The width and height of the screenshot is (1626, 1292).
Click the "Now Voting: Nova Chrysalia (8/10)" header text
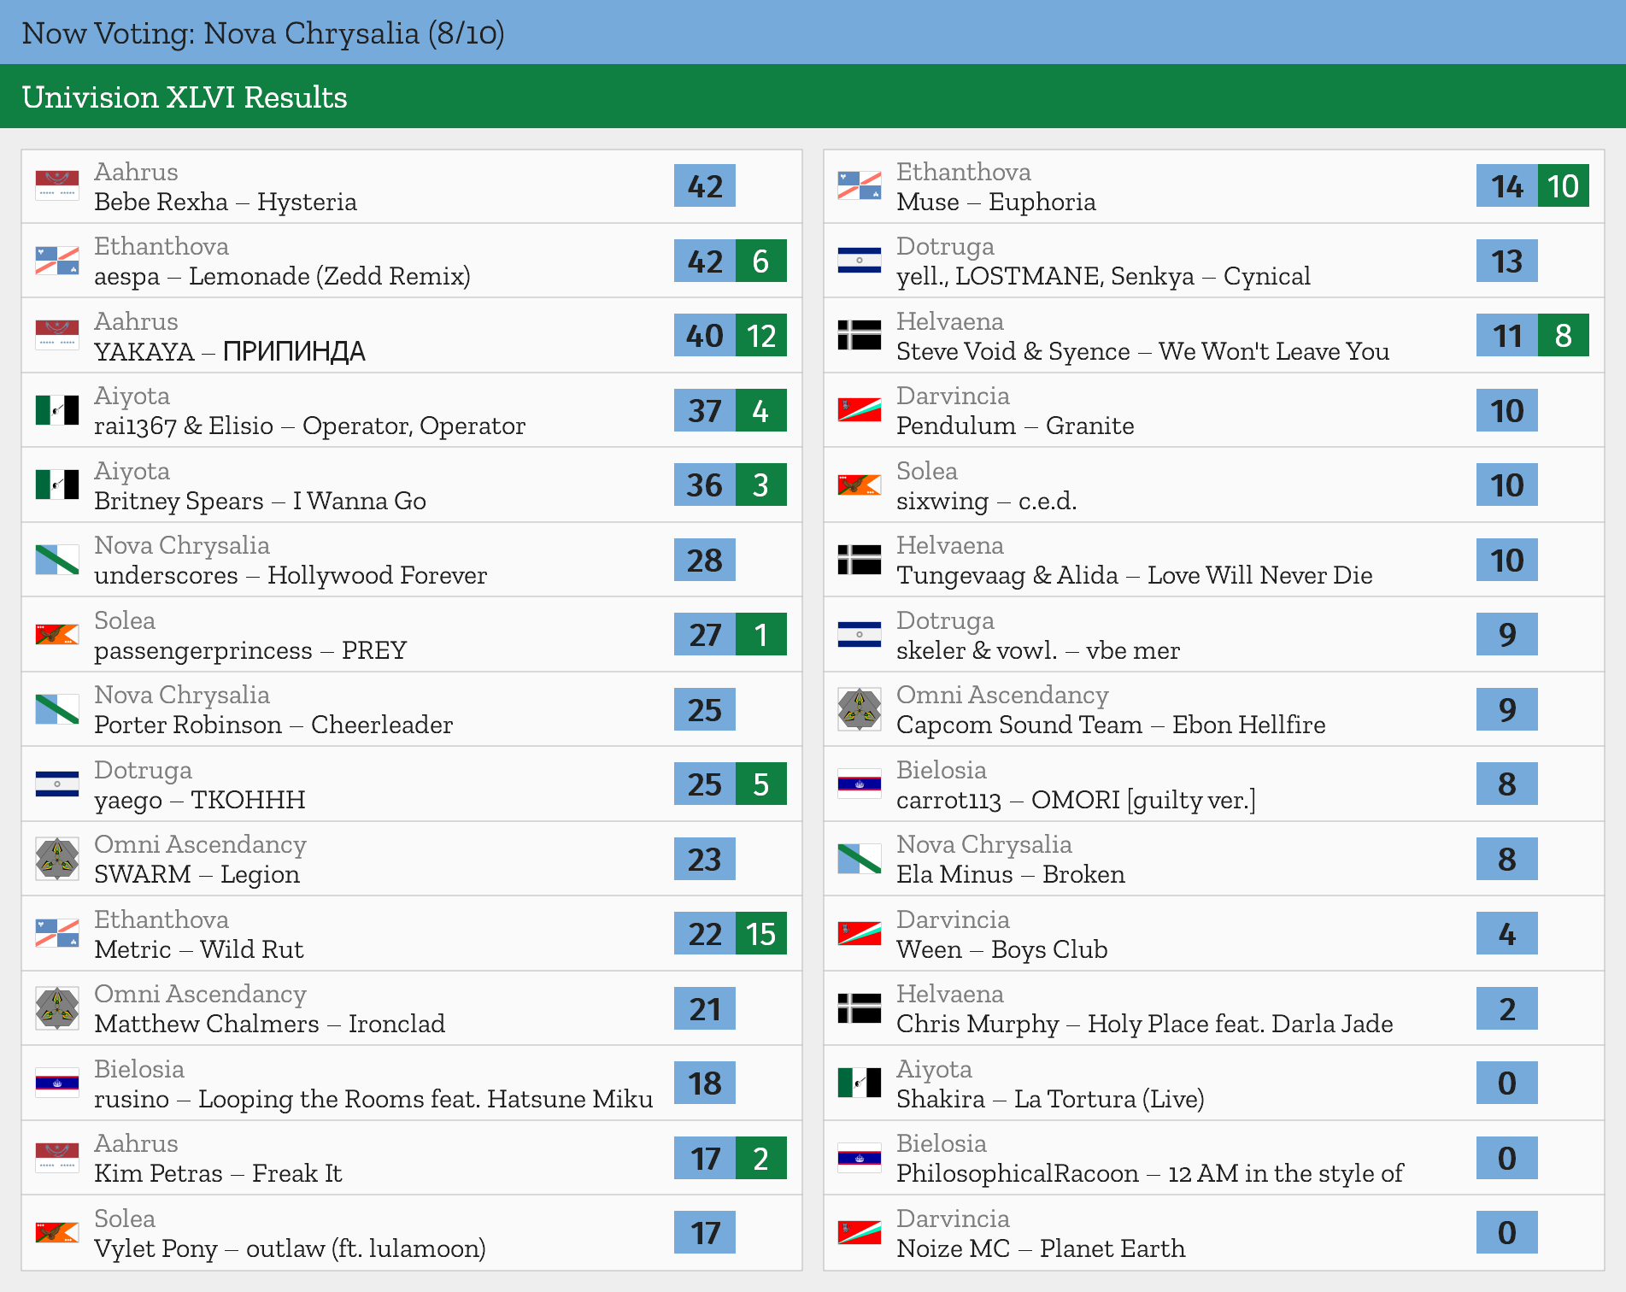(x=263, y=33)
